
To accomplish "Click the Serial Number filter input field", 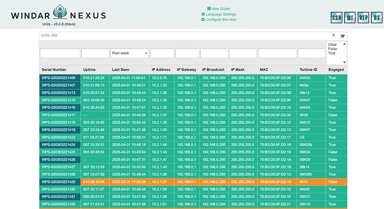I will pos(59,53).
